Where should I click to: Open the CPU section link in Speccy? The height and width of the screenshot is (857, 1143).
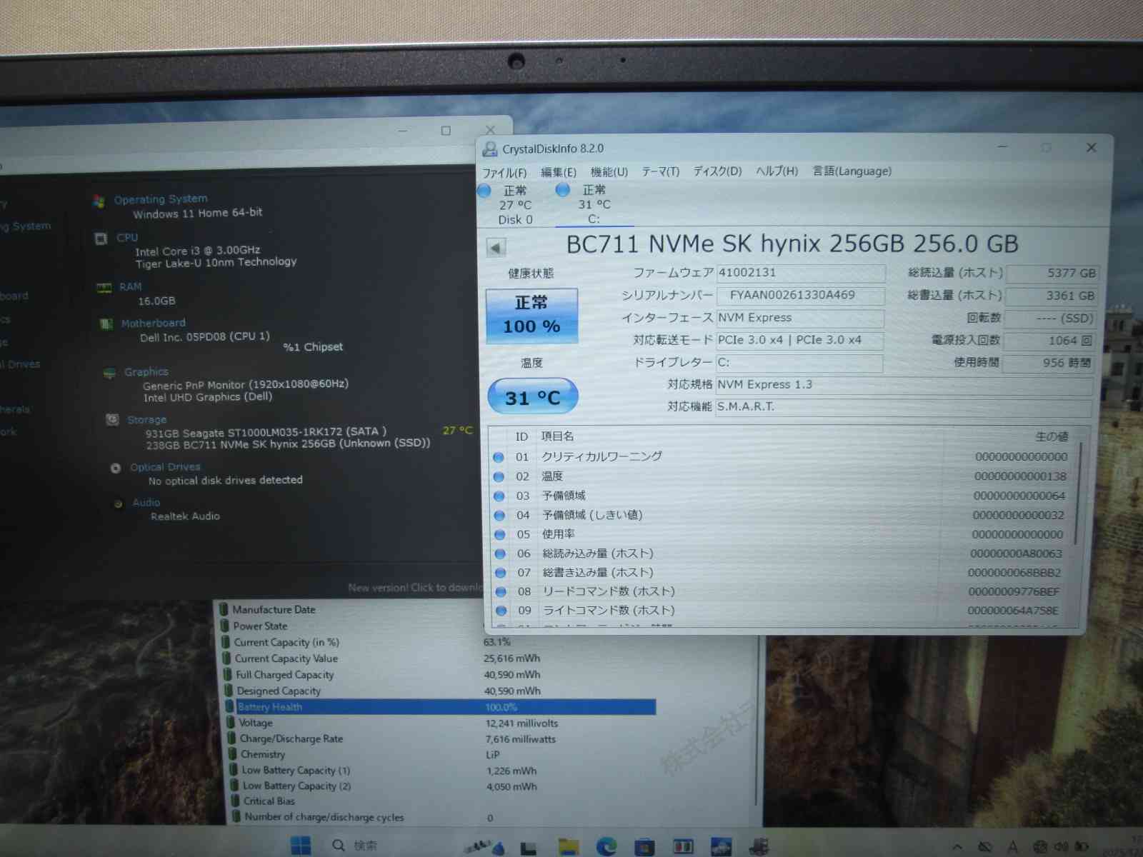click(x=127, y=237)
